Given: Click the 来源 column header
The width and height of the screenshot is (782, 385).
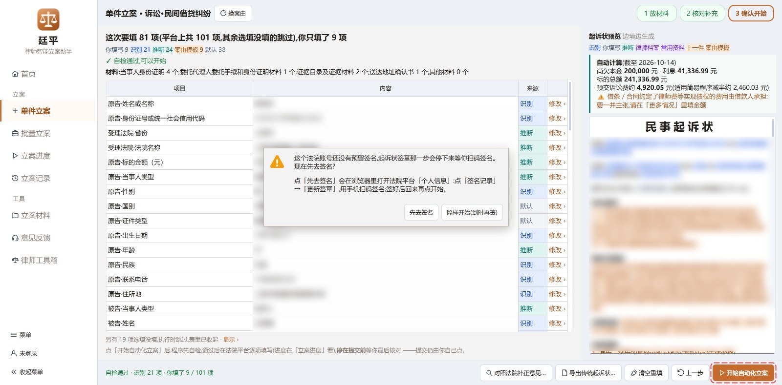Looking at the screenshot, I should pos(533,88).
